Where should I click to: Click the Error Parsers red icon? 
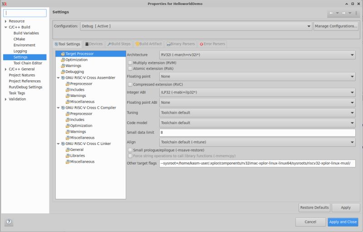(x=201, y=44)
